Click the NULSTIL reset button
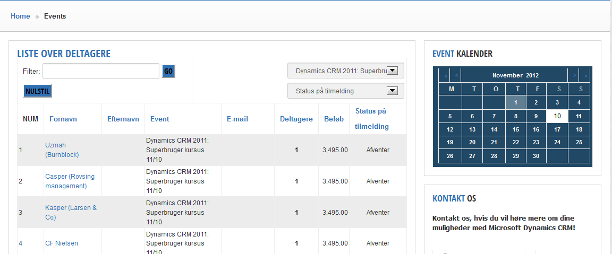 (38, 91)
